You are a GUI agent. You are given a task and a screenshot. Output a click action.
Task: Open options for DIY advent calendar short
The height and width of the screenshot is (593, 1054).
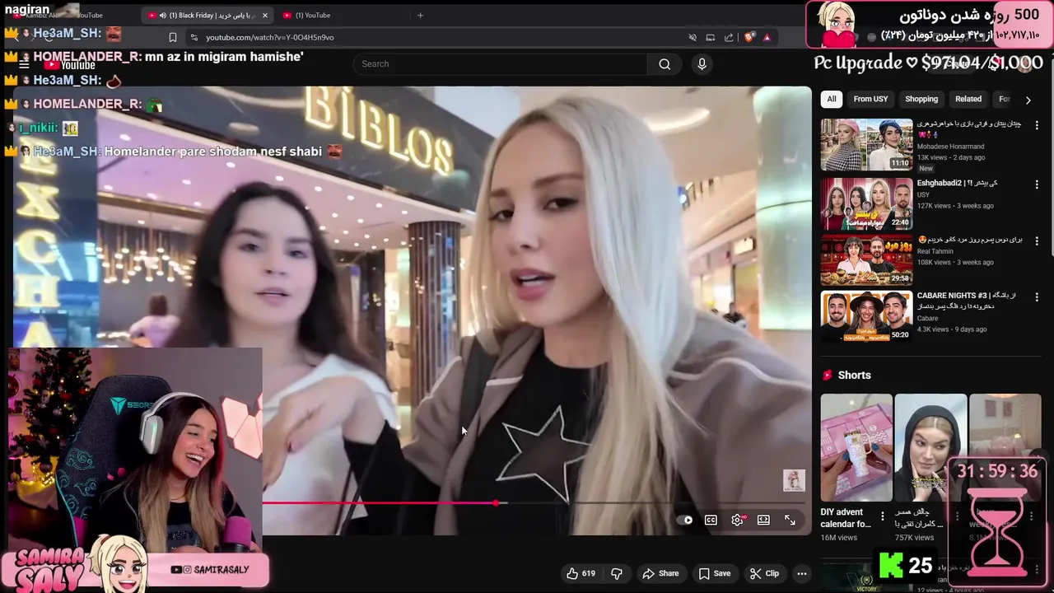click(x=883, y=516)
